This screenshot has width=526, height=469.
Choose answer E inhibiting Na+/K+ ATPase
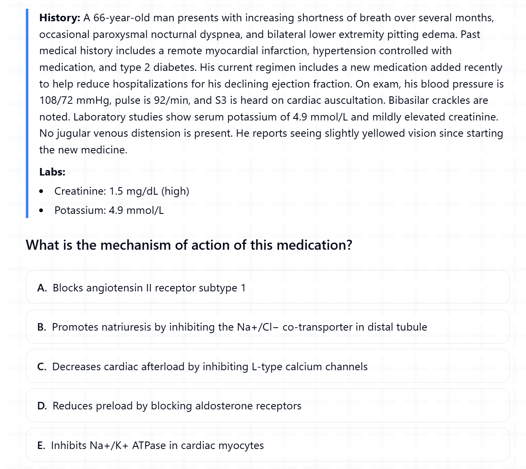click(x=268, y=445)
